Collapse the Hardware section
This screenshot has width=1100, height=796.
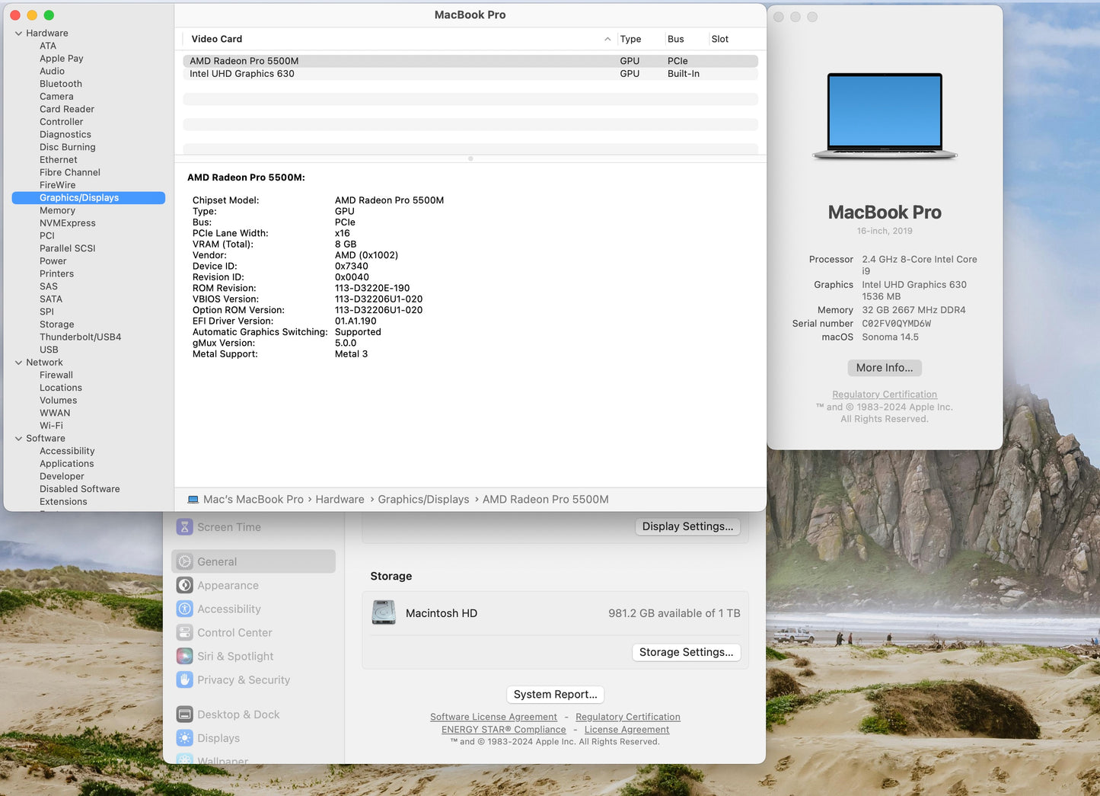pyautogui.click(x=18, y=33)
